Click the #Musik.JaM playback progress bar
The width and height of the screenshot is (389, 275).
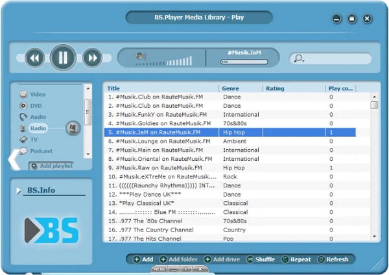(244, 62)
